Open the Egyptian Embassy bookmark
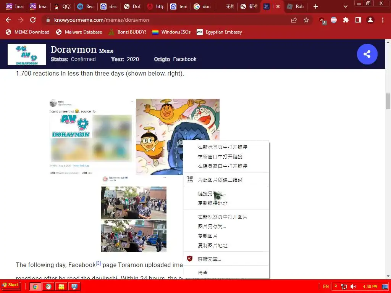This screenshot has height=293, width=391. pyautogui.click(x=220, y=32)
